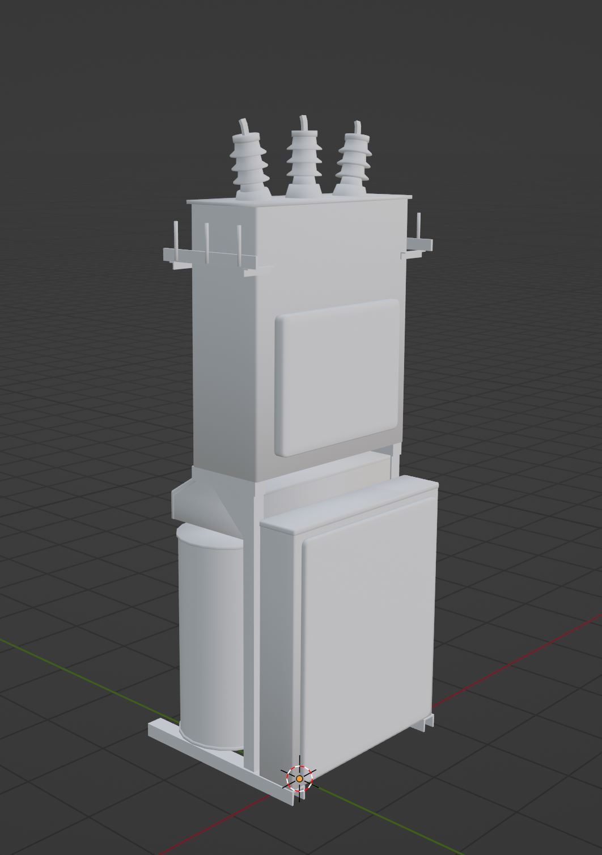The image size is (602, 855).
Task: Select the right insulator bushing on top
Action: [354, 158]
